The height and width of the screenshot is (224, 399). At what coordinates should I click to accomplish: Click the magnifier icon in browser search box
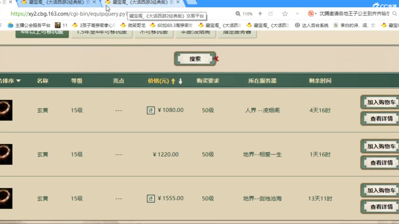395,14
